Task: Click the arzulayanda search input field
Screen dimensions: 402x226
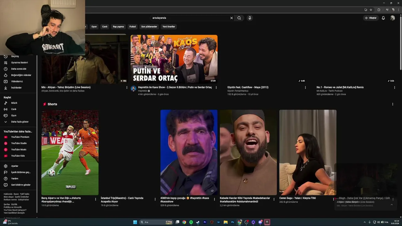Action: coord(190,18)
